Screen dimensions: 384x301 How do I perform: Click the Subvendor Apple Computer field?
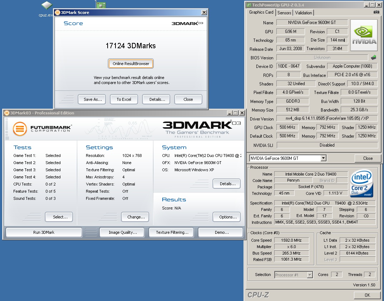[352, 66]
